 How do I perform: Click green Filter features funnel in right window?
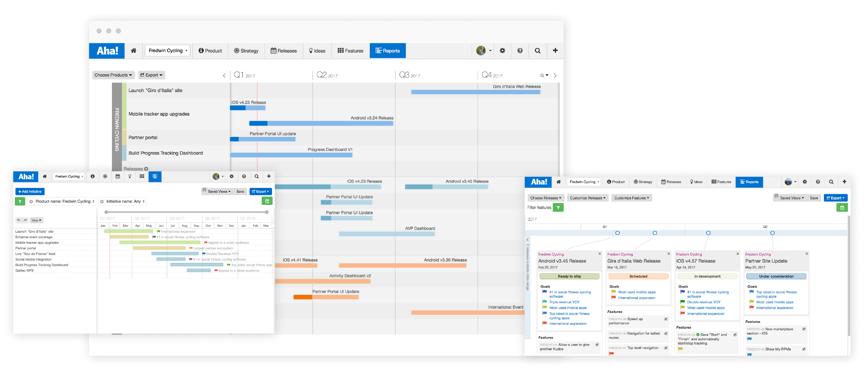[x=558, y=207]
